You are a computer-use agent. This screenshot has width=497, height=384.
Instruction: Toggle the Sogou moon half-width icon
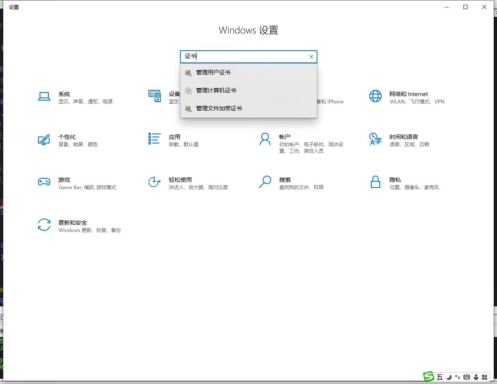pyautogui.click(x=449, y=377)
